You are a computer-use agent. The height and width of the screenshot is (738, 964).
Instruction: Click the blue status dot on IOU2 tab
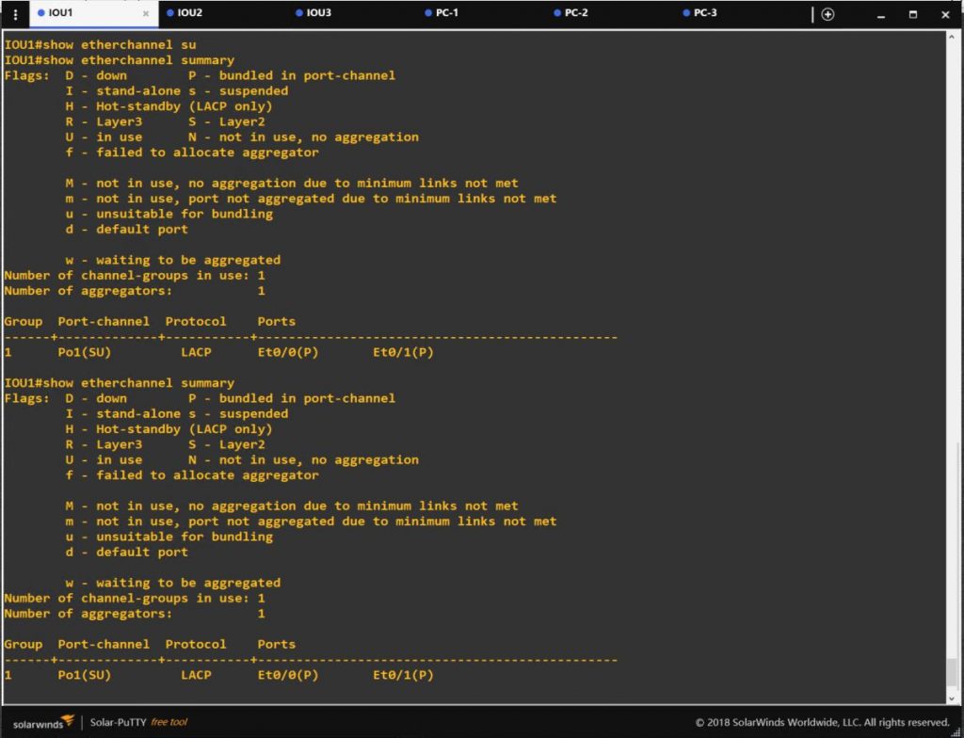(x=170, y=13)
